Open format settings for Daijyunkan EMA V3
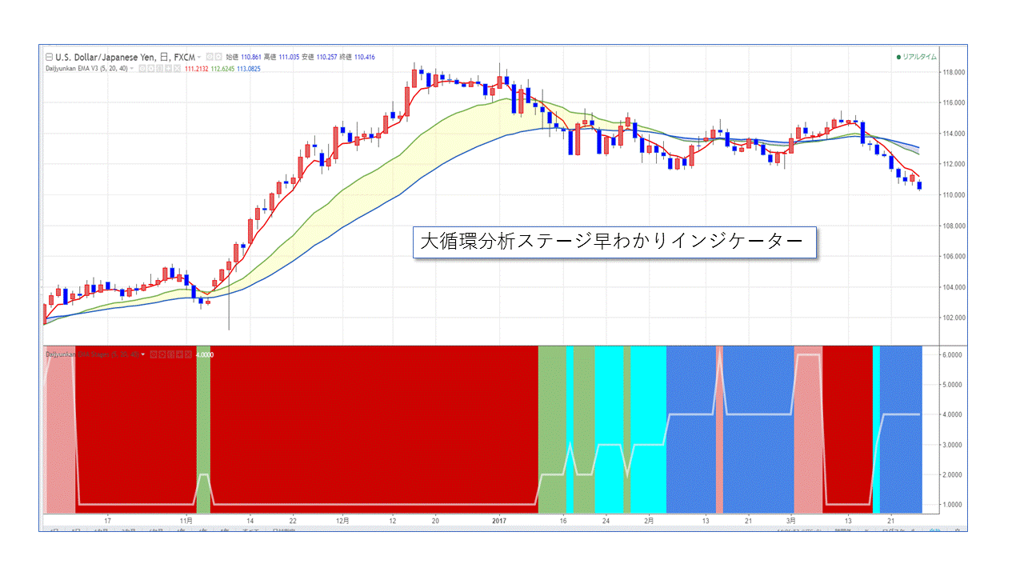This screenshot has width=1024, height=576. pyautogui.click(x=152, y=69)
